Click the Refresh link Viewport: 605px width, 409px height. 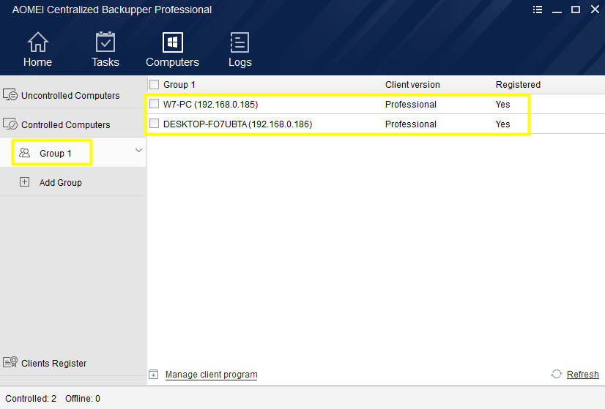click(x=582, y=375)
